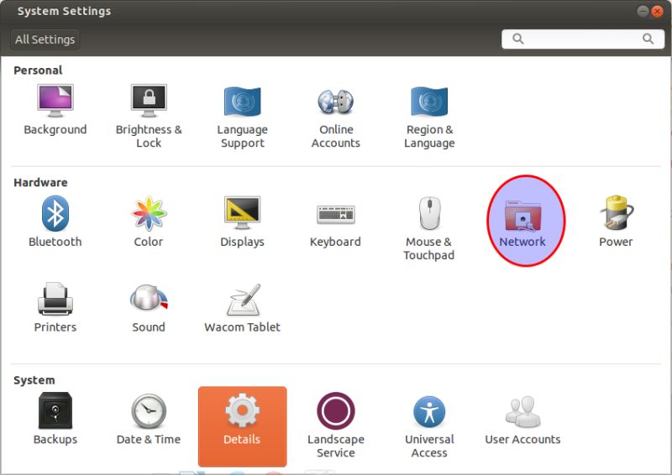Click the magnifier icon on the right of the search box
The width and height of the screenshot is (672, 475).
648,39
